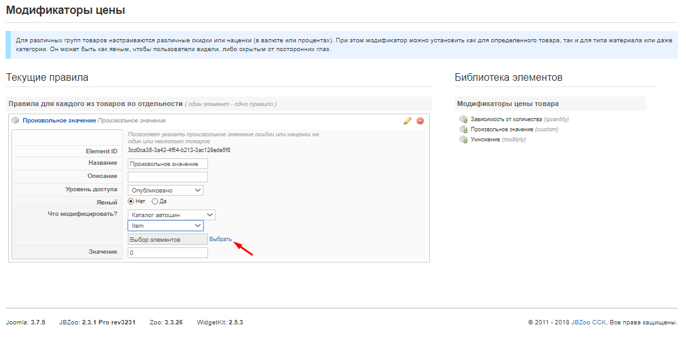The image size is (686, 337).
Task: Click into the Название text field
Action: tap(168, 163)
